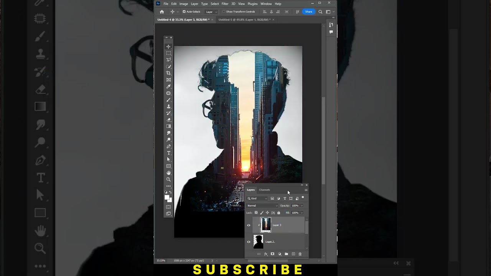The height and width of the screenshot is (276, 491).
Task: Select the Brush tool
Action: pyautogui.click(x=168, y=100)
